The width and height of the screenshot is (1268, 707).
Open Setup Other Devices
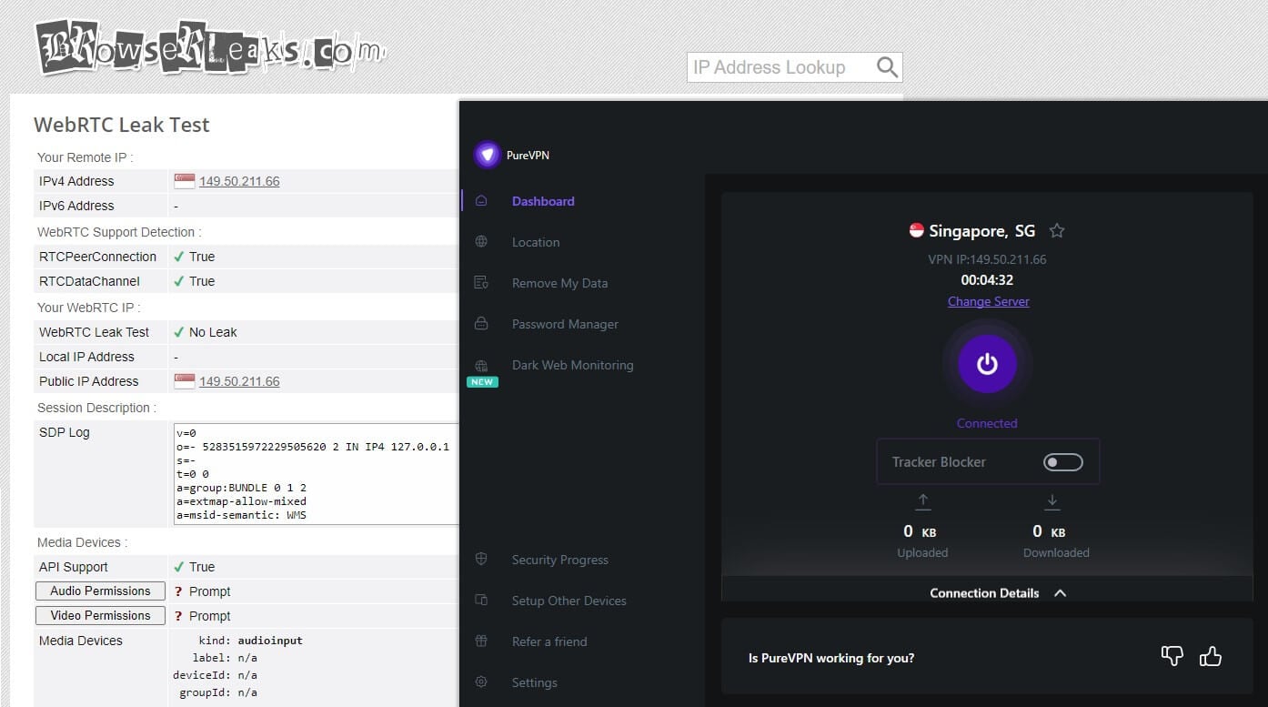coord(569,601)
